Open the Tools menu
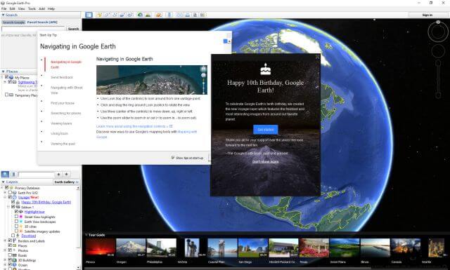450x270 pixels. click(32, 8)
